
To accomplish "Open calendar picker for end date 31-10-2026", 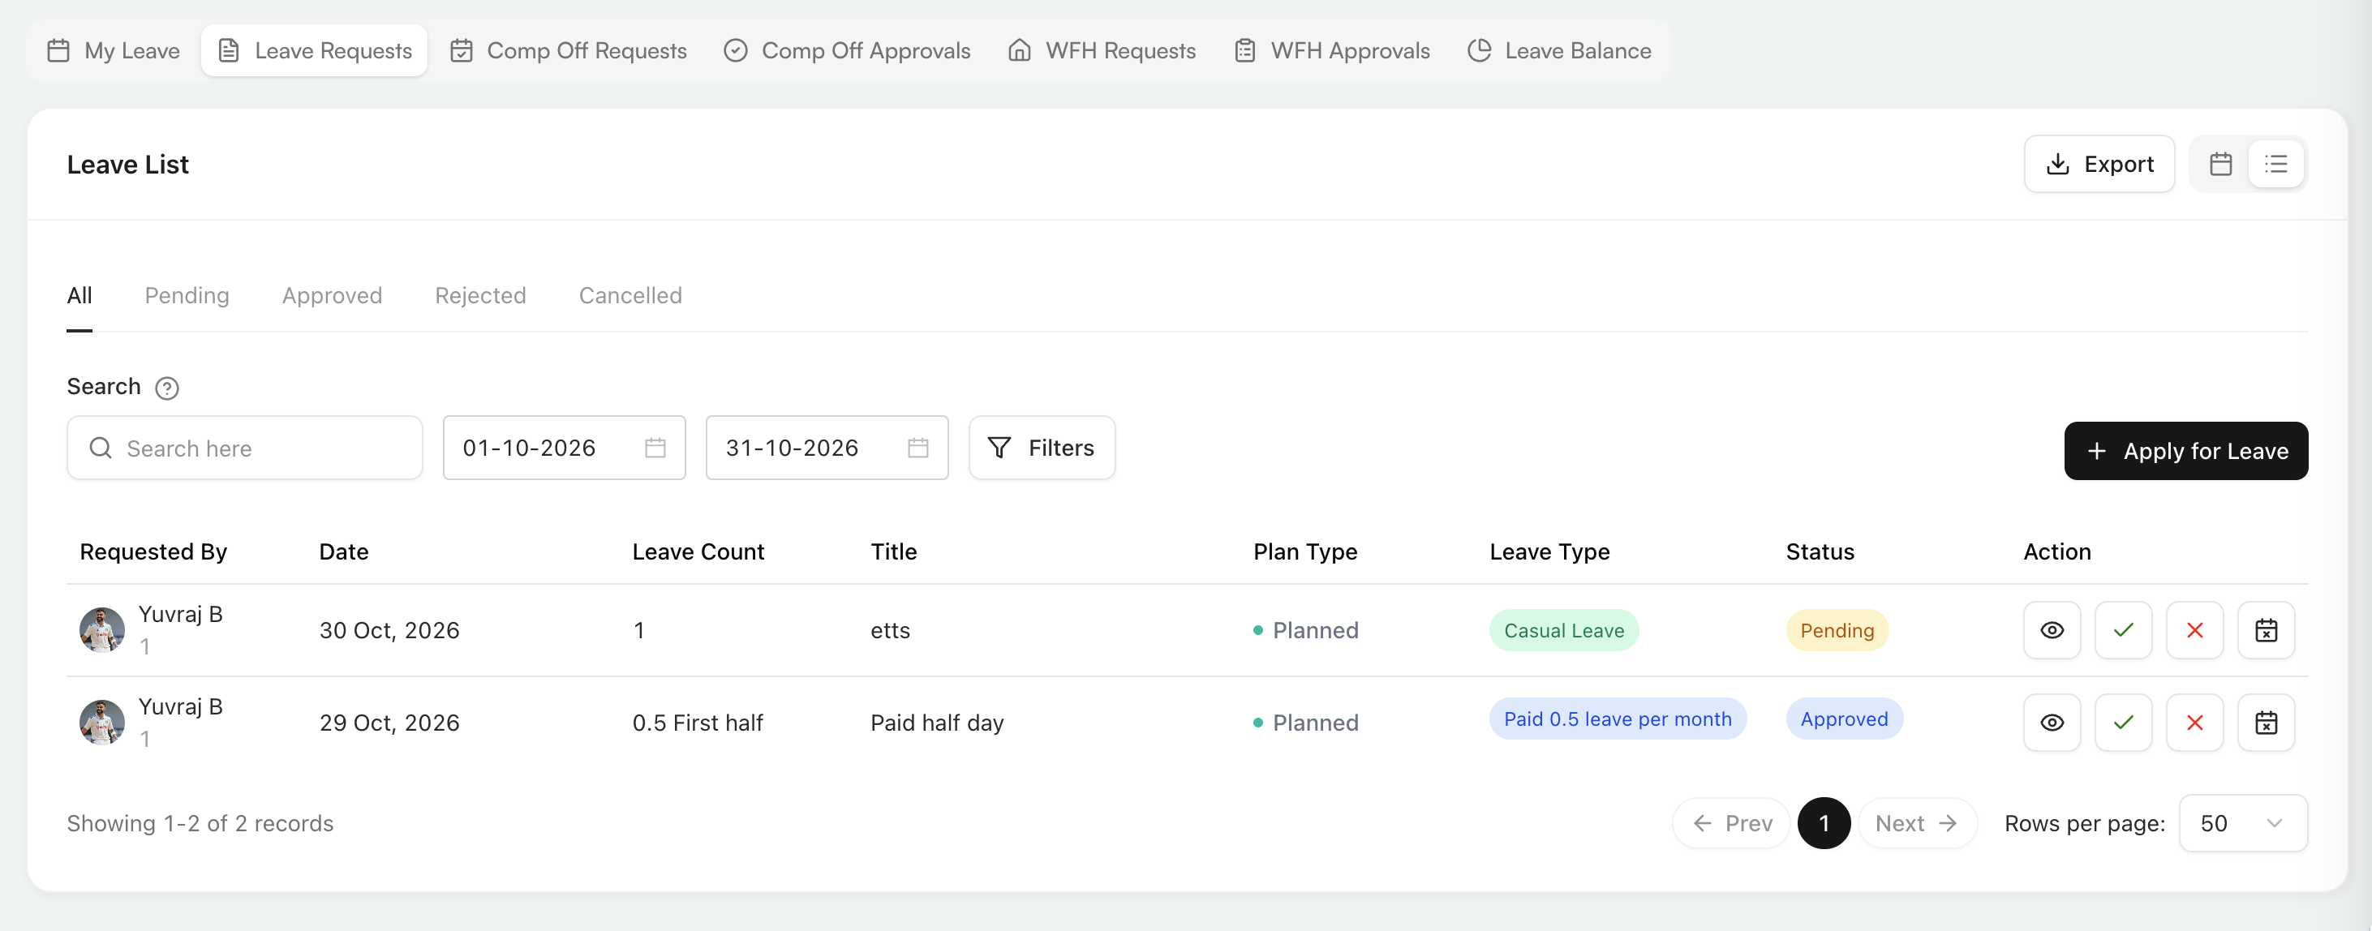I will pos(918,448).
